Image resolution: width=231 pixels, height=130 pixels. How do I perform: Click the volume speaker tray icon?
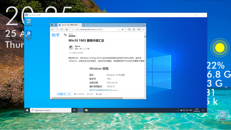tap(187, 110)
